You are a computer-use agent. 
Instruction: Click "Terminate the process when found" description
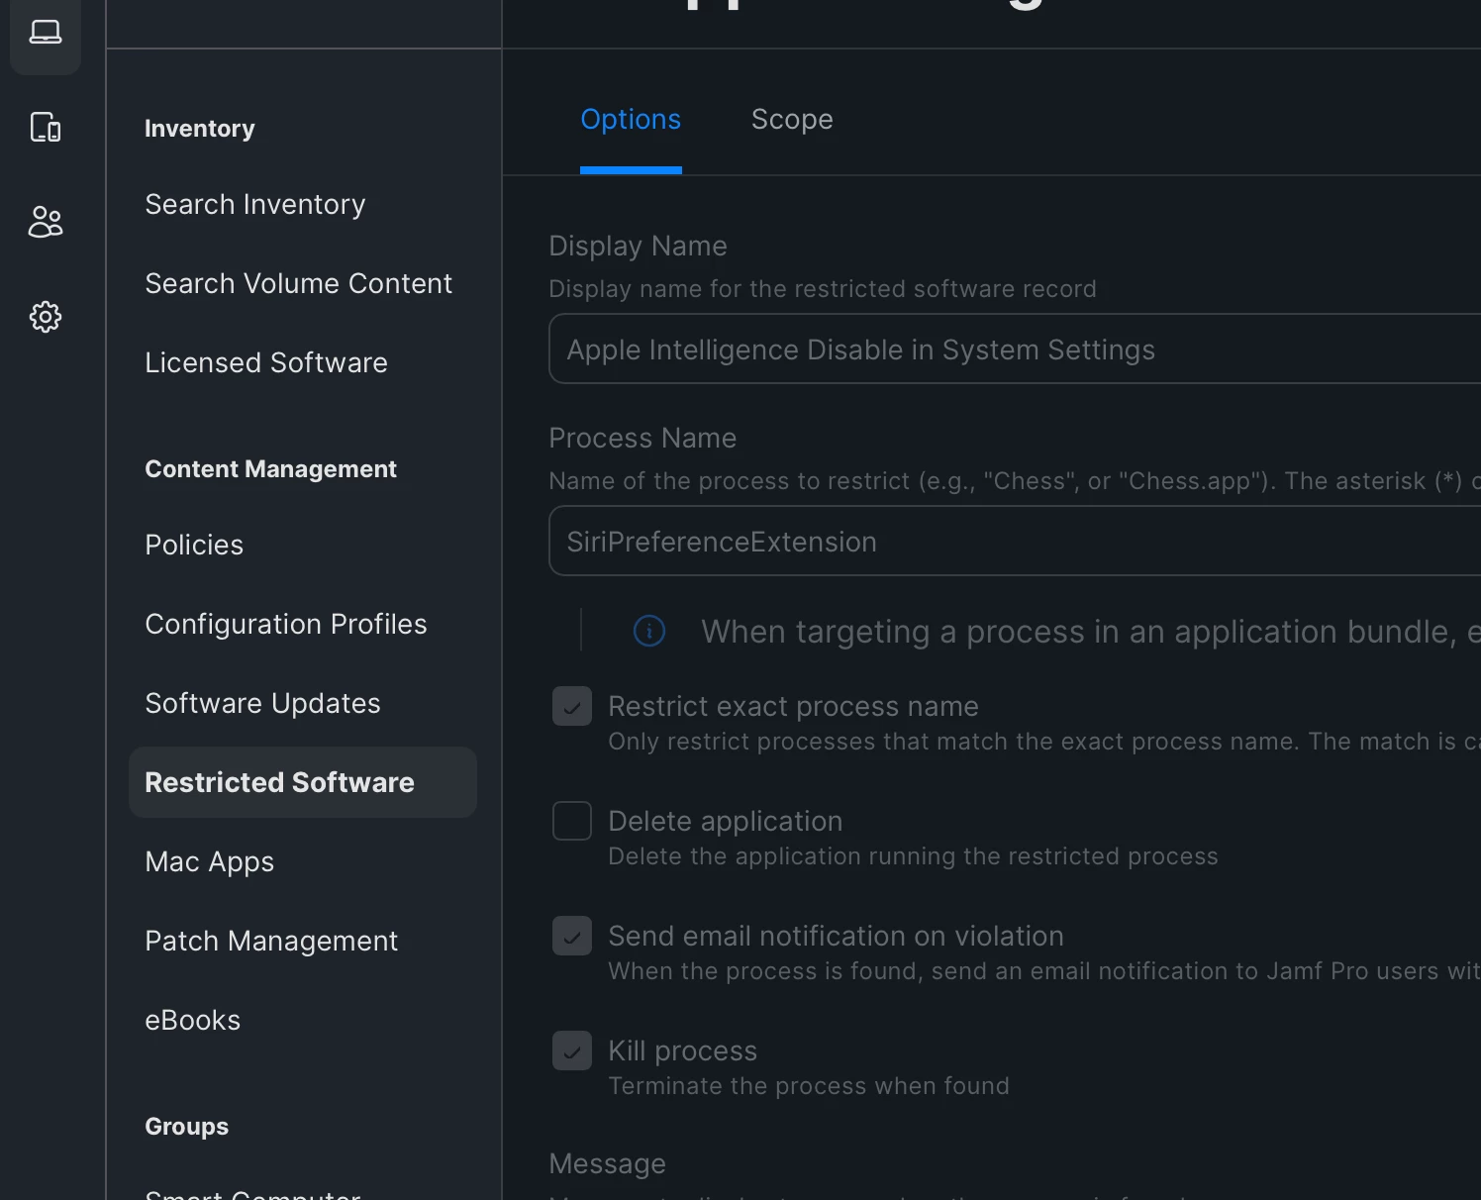coord(809,1086)
